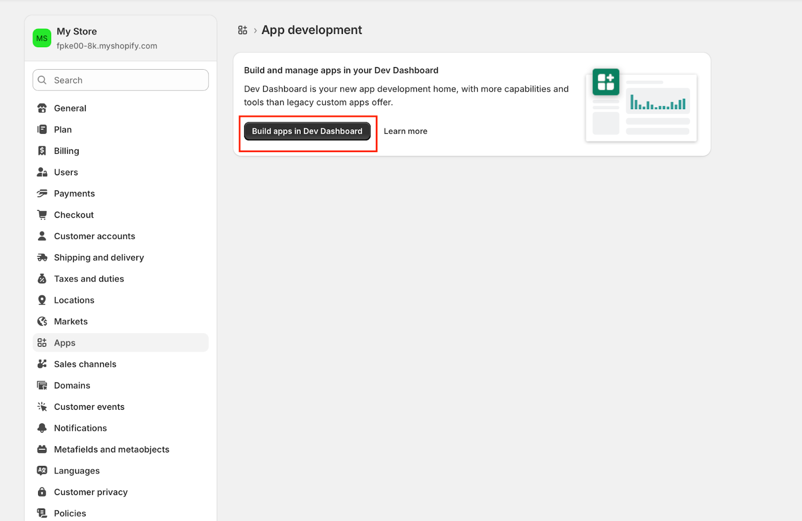Image resolution: width=802 pixels, height=521 pixels.
Task: Click the MS store avatar
Action: click(x=42, y=38)
